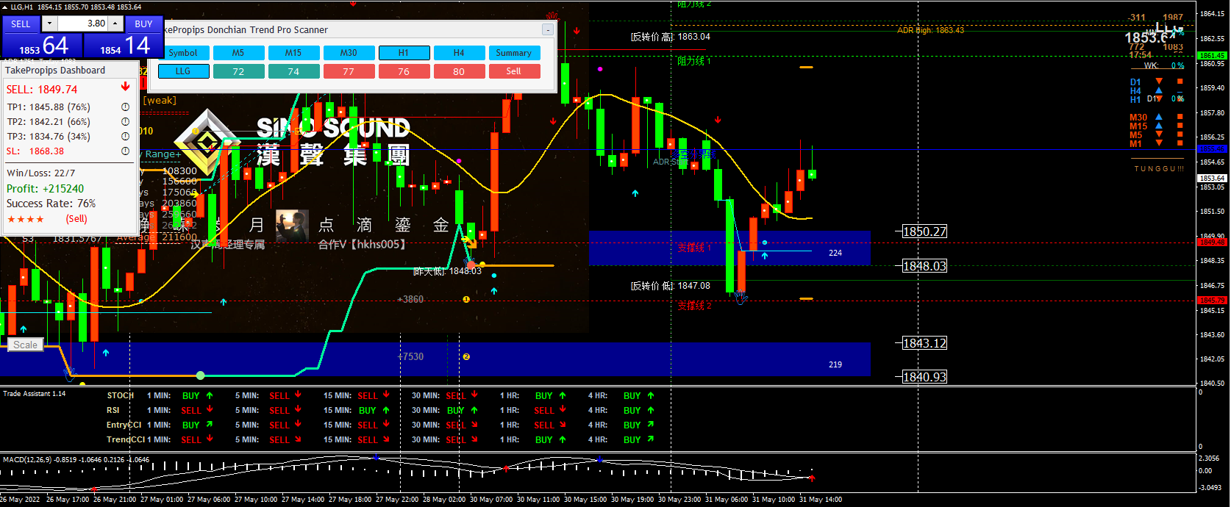Click the M5 value cell showing 72

point(238,71)
